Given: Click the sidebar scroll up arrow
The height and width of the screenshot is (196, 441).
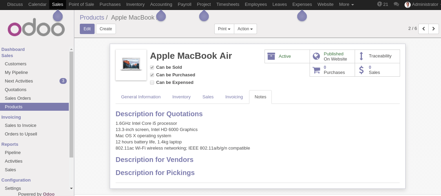Looking at the screenshot, I should click(x=71, y=49).
